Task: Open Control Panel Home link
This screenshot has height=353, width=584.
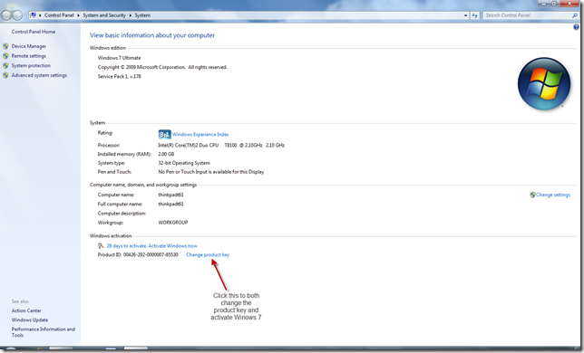Action: click(x=34, y=32)
